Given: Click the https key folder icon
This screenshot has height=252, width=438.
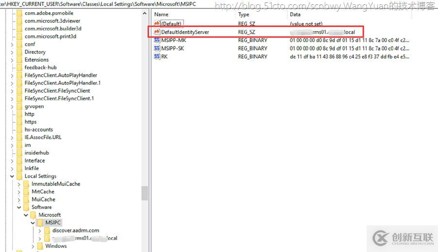Looking at the screenshot, I should 19,122.
